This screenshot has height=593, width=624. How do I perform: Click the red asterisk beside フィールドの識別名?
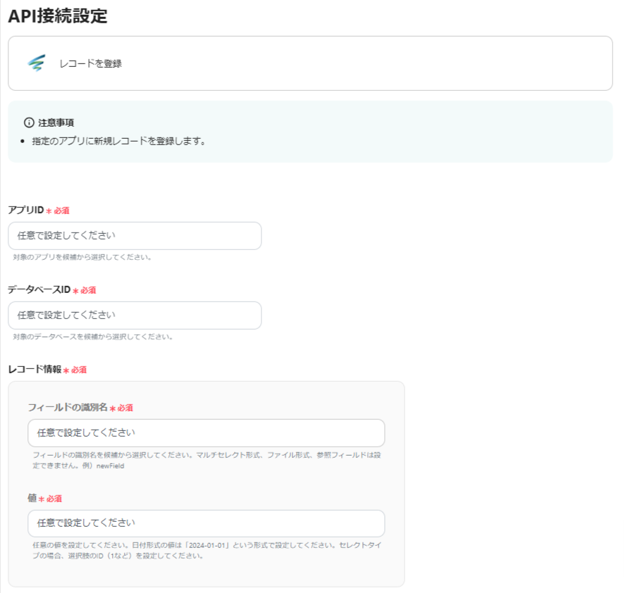(113, 408)
